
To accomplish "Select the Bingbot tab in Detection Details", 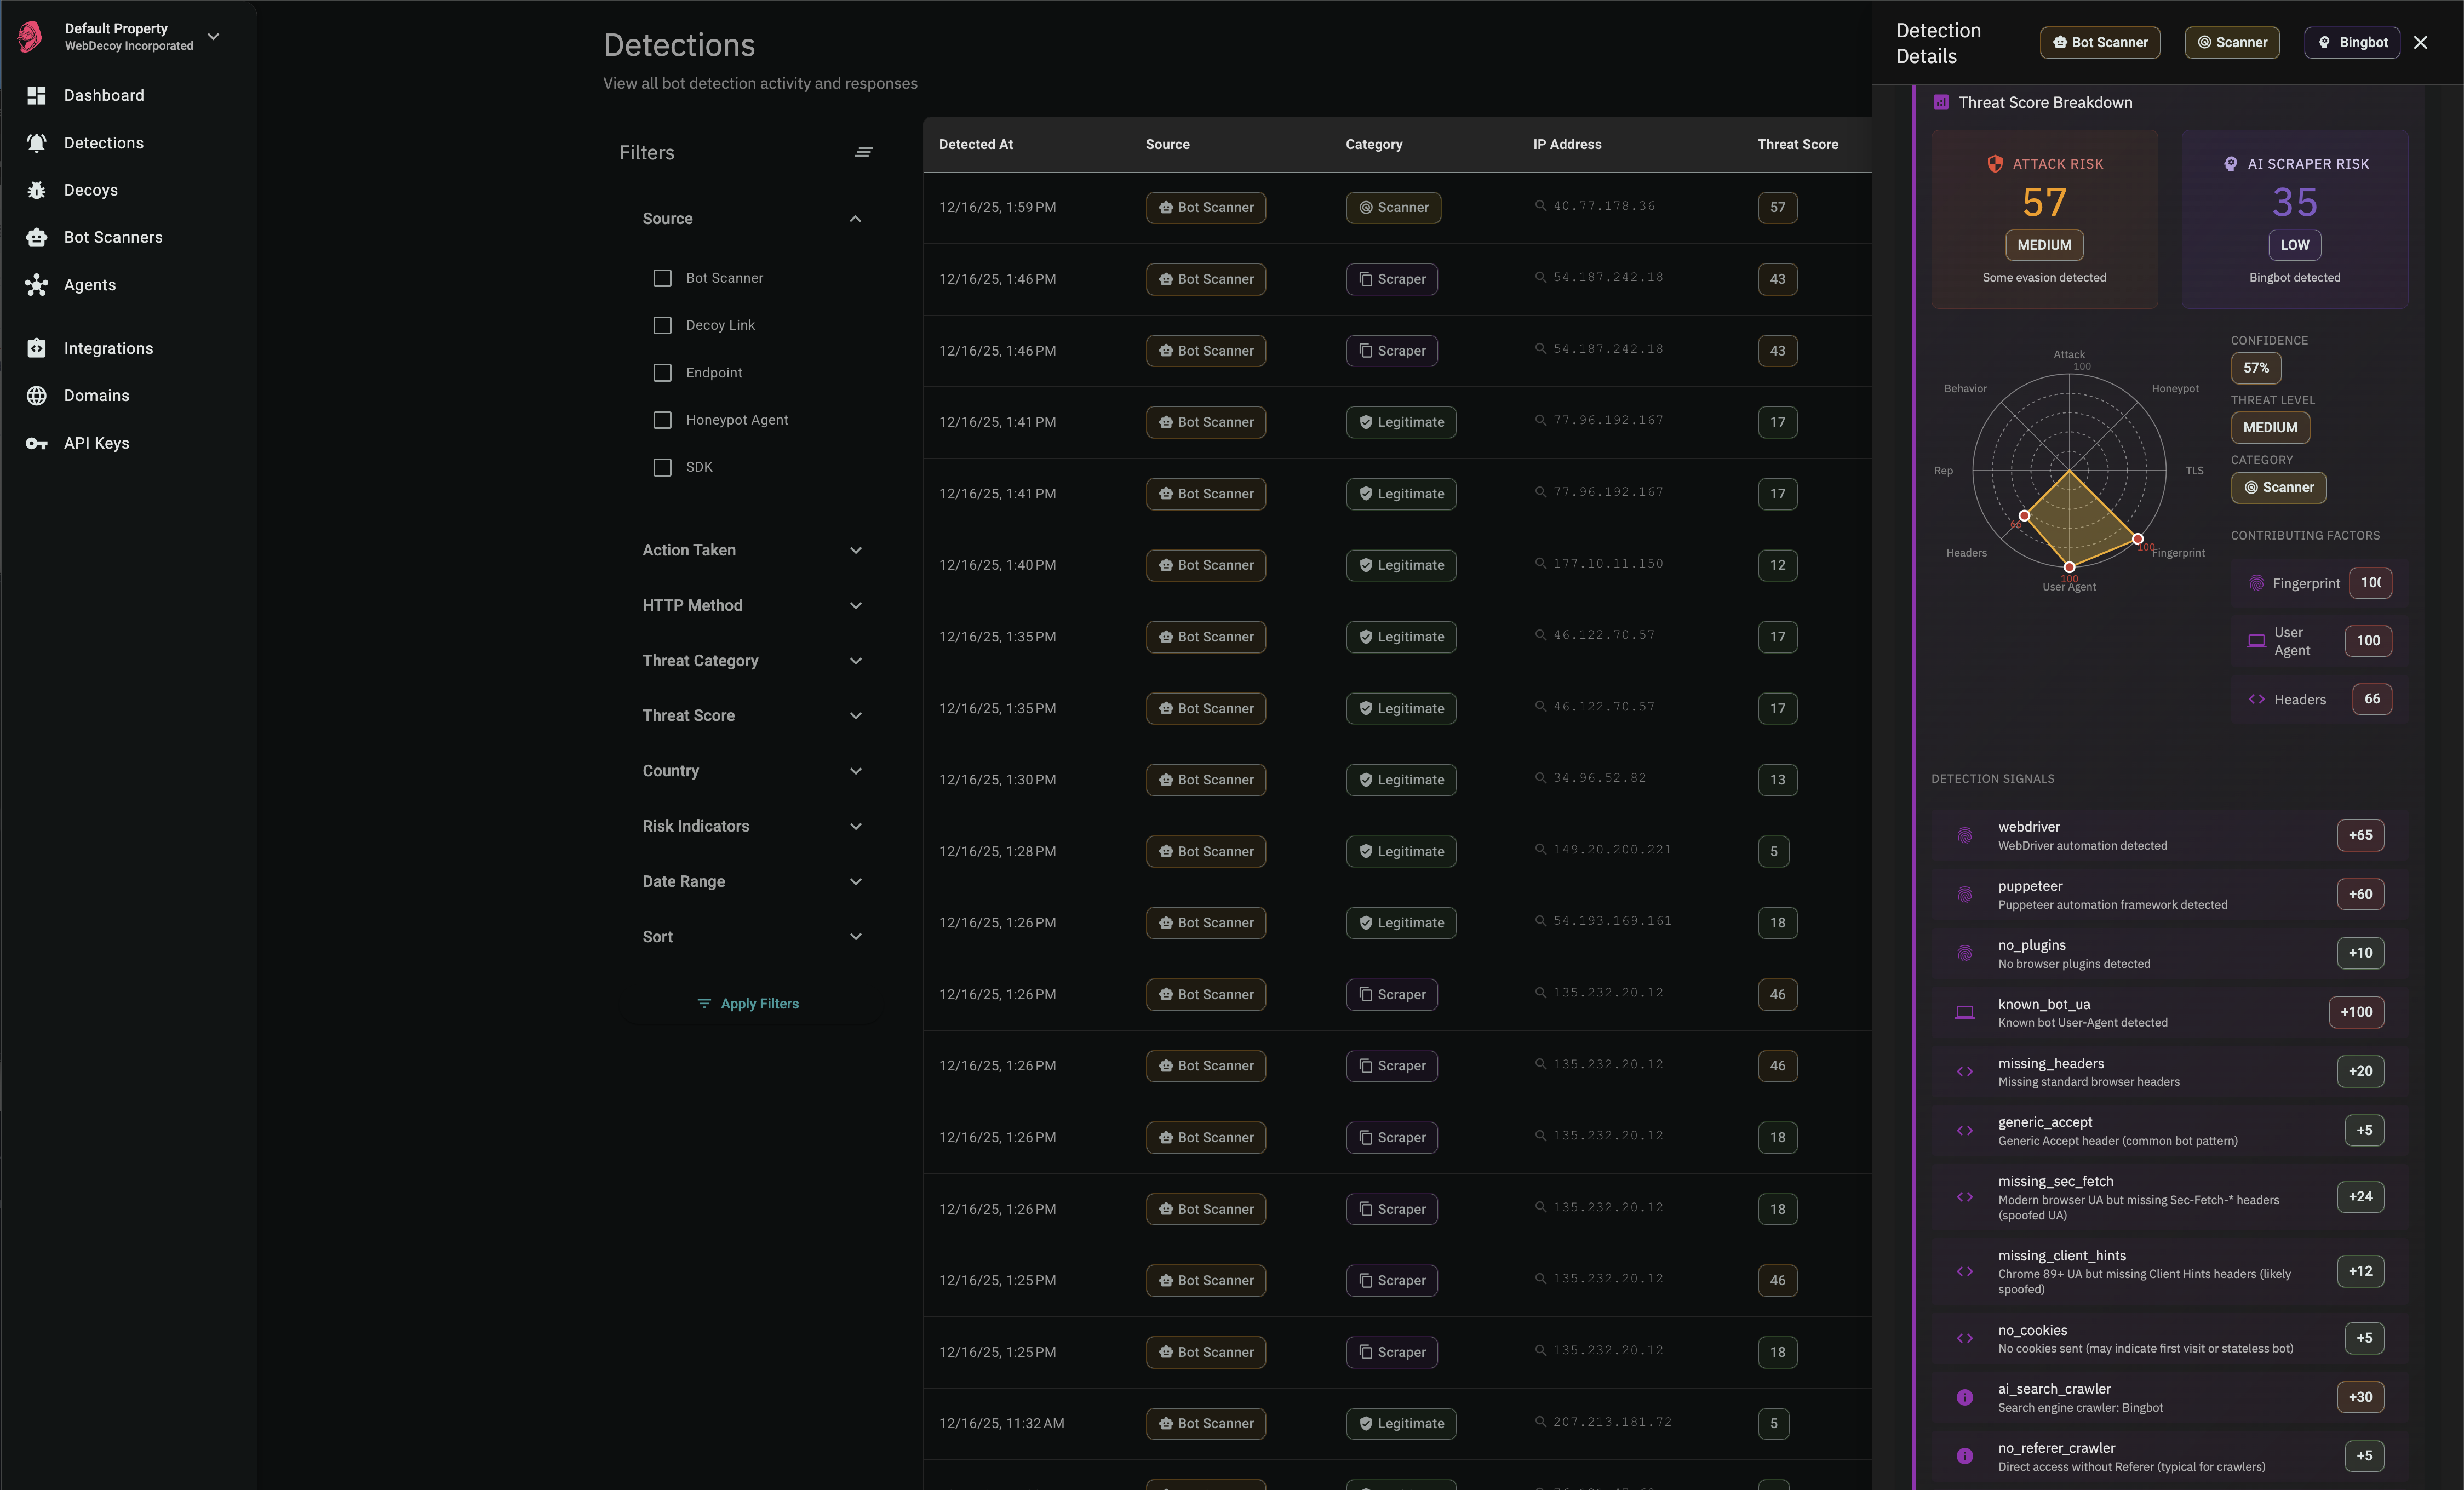I will pyautogui.click(x=2351, y=42).
